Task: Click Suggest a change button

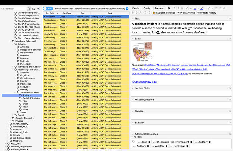Action: coord(164,13)
